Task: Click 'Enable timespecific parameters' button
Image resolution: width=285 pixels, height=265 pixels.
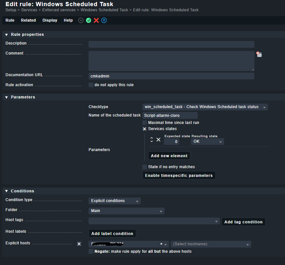Action: (179, 175)
